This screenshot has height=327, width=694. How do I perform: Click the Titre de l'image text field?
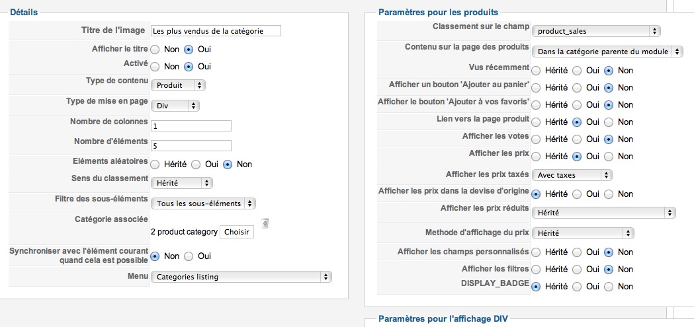216,30
